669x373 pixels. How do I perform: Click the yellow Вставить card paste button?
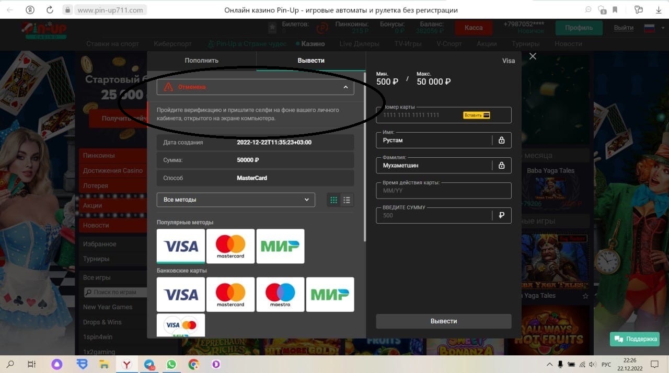[x=477, y=115]
